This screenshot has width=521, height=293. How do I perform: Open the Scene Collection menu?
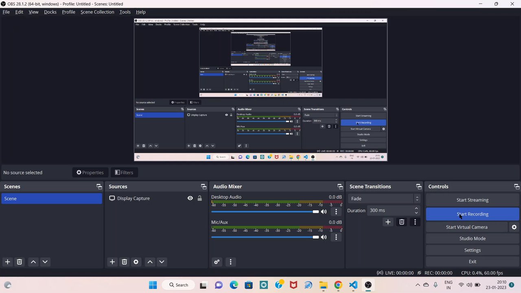97,12
